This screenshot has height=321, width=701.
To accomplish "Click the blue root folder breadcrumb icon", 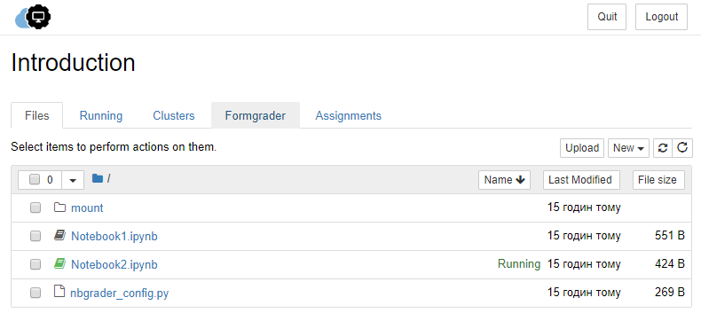I will click(x=98, y=178).
